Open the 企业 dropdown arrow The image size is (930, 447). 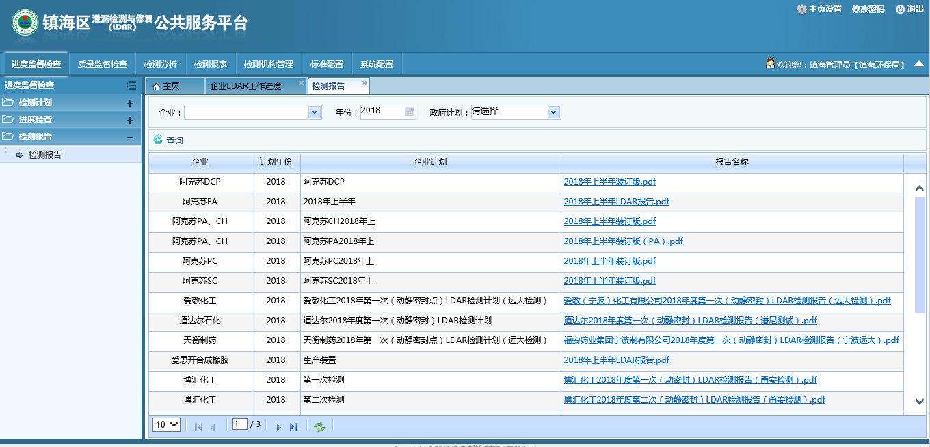click(315, 112)
